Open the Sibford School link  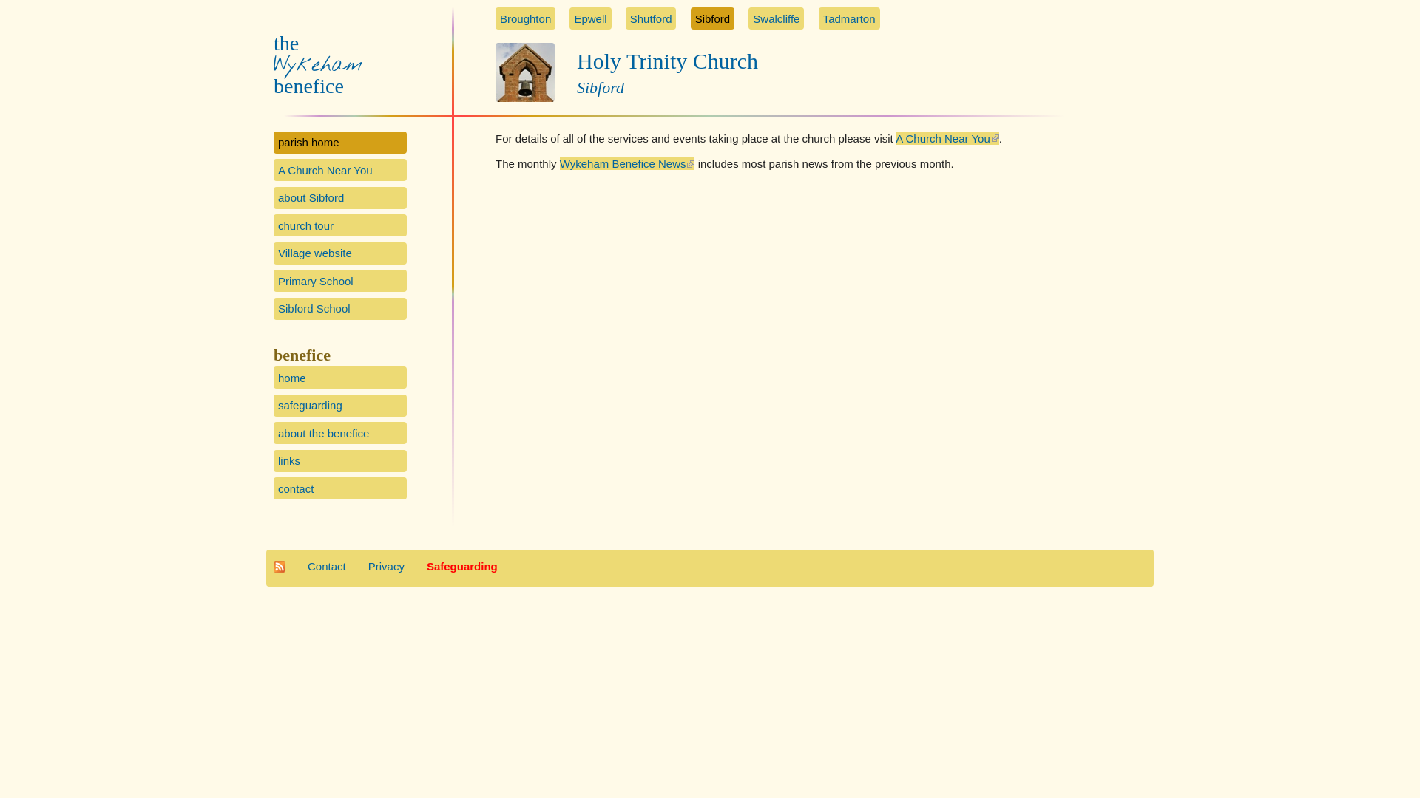click(340, 309)
